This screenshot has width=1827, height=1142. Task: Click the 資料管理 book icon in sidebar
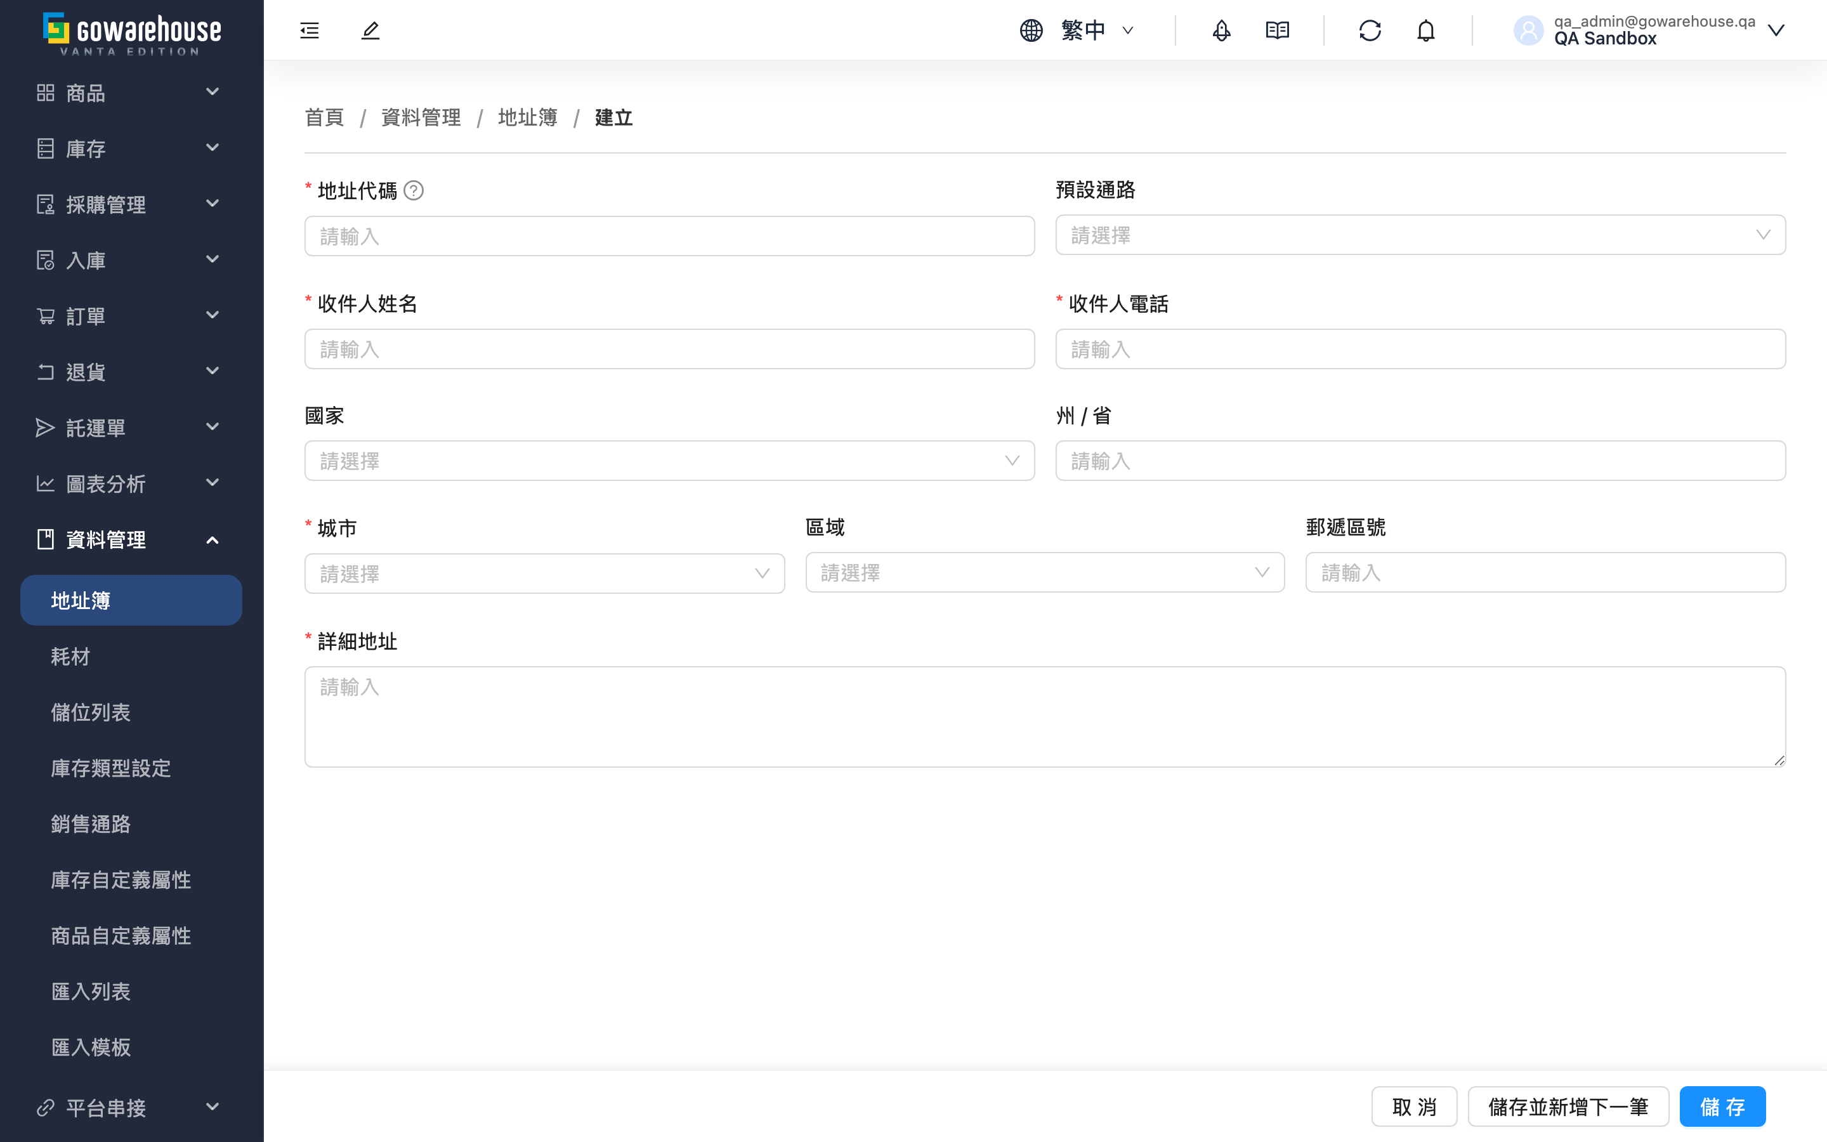[x=45, y=539]
